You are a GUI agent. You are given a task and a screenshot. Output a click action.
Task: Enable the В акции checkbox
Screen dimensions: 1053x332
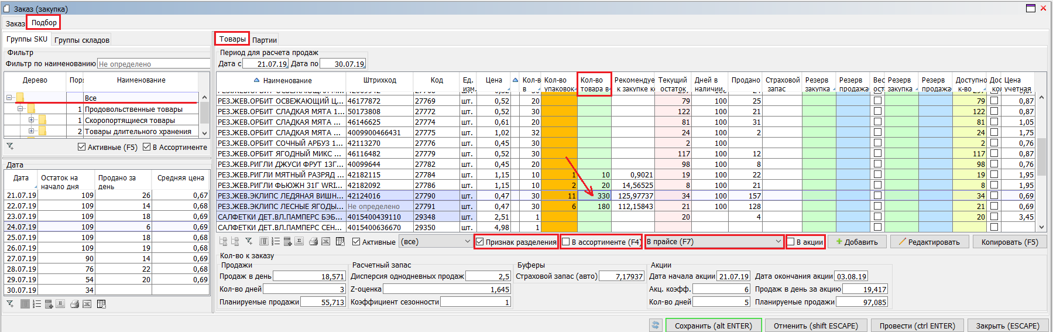coord(791,242)
